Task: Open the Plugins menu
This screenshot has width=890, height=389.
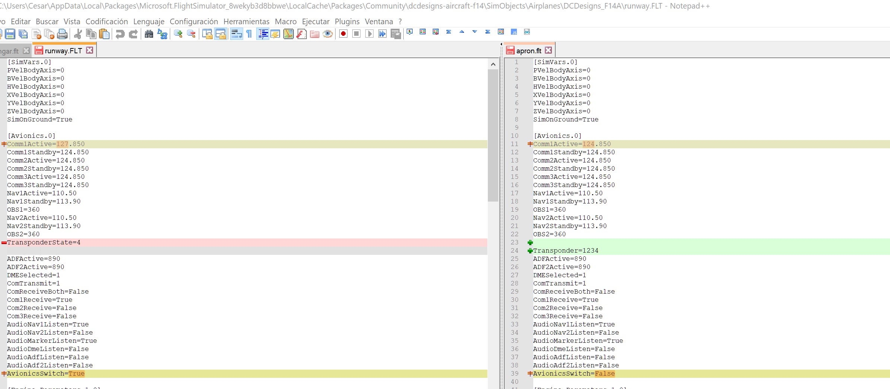Action: click(x=347, y=22)
